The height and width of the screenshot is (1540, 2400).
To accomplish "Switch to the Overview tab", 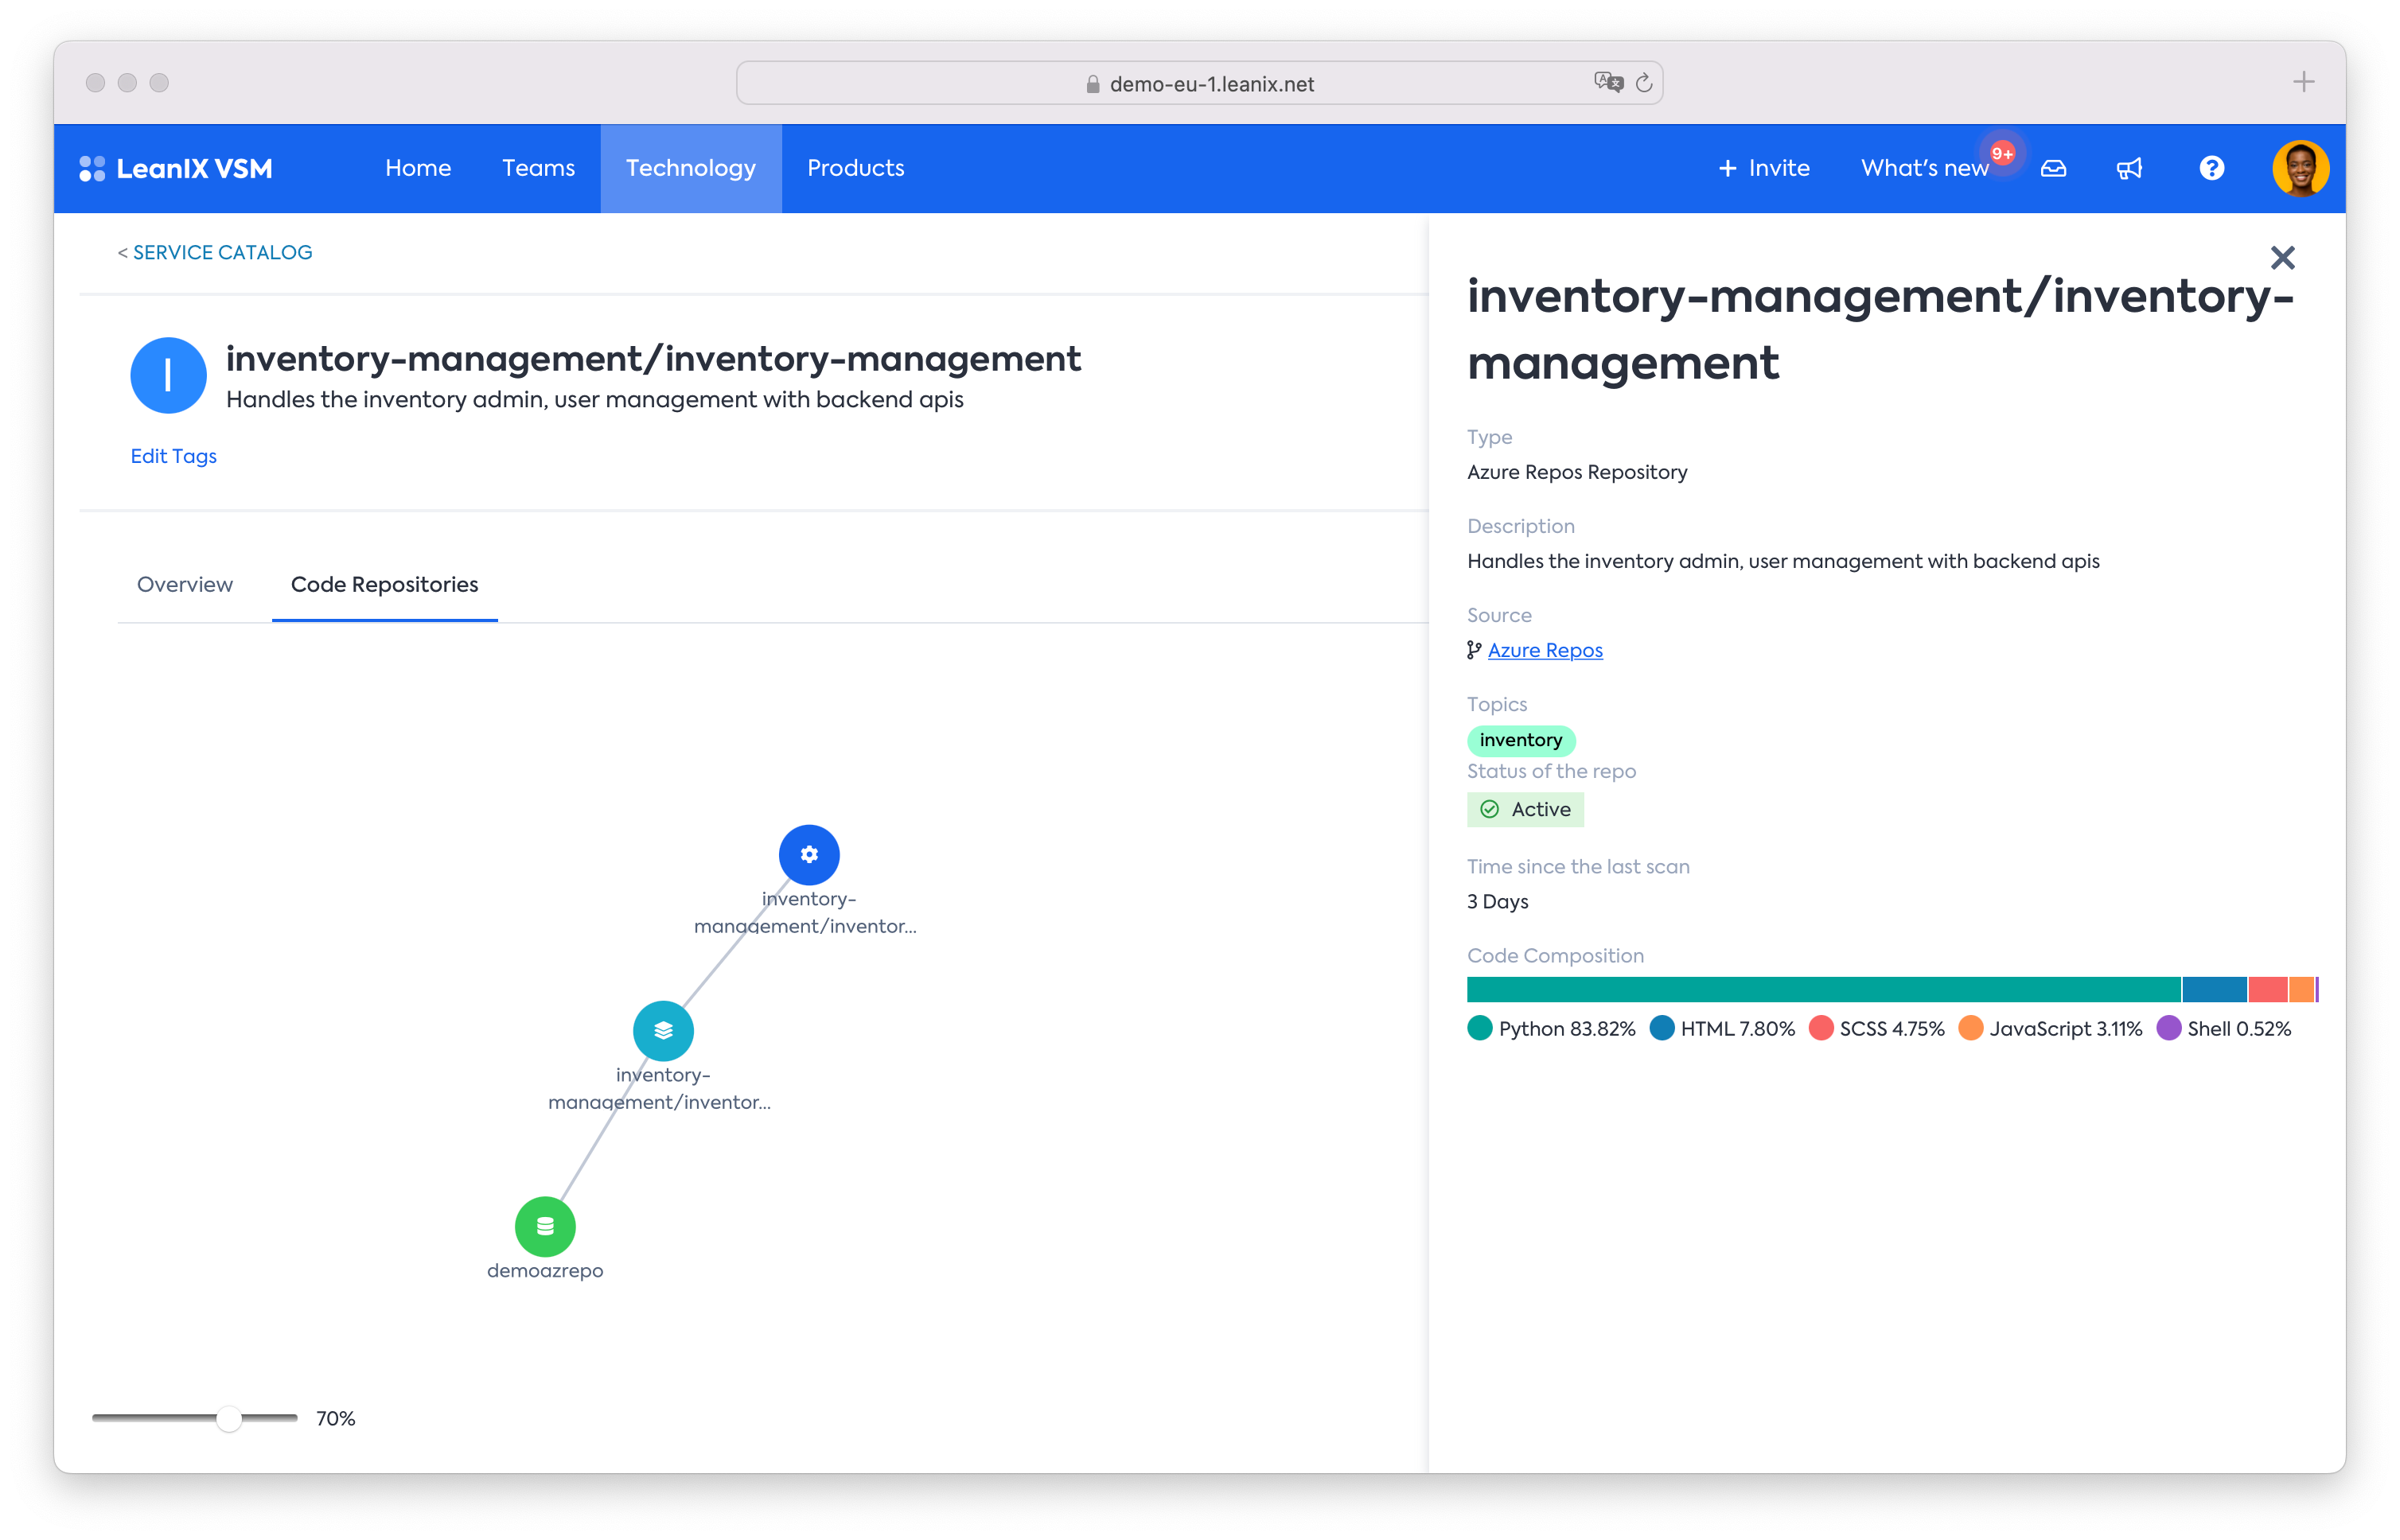I will [185, 584].
